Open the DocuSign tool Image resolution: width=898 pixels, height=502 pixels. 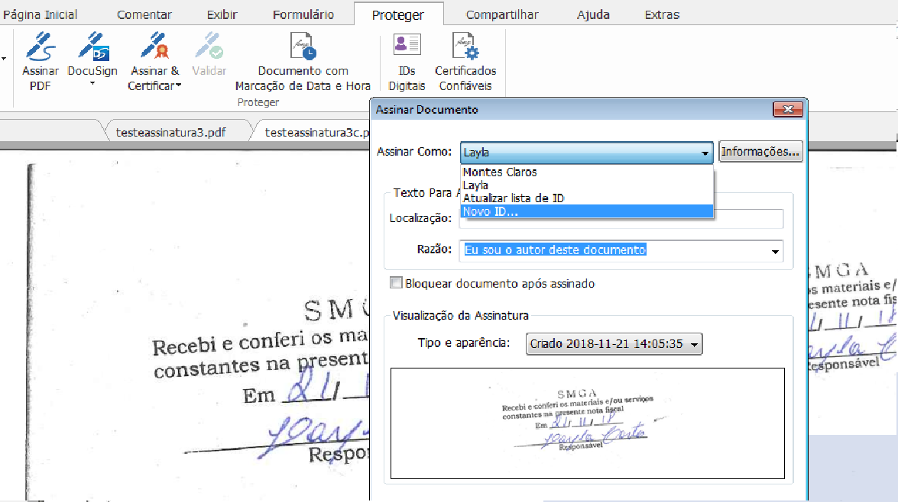tap(92, 52)
